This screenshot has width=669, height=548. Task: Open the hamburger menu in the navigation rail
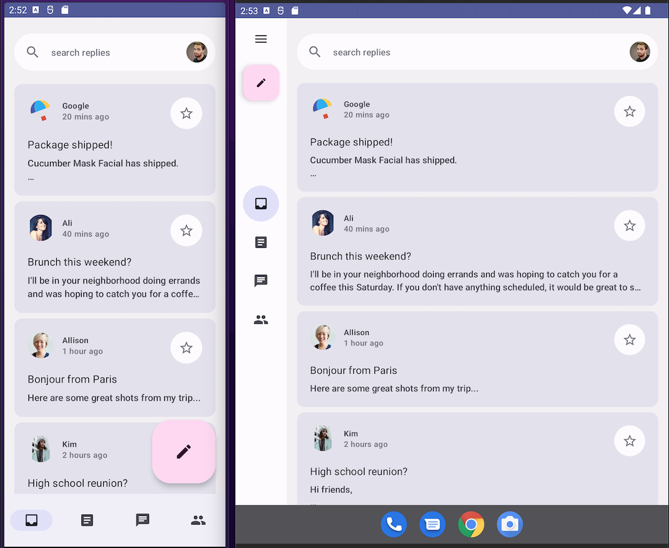tap(261, 39)
